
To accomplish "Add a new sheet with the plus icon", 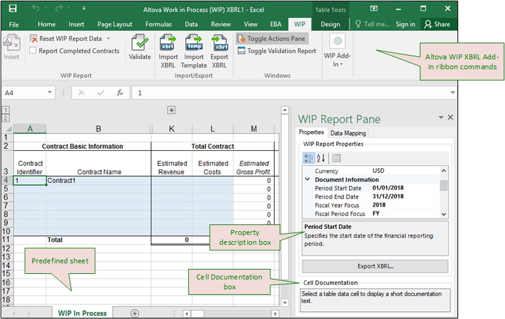I will pyautogui.click(x=135, y=313).
